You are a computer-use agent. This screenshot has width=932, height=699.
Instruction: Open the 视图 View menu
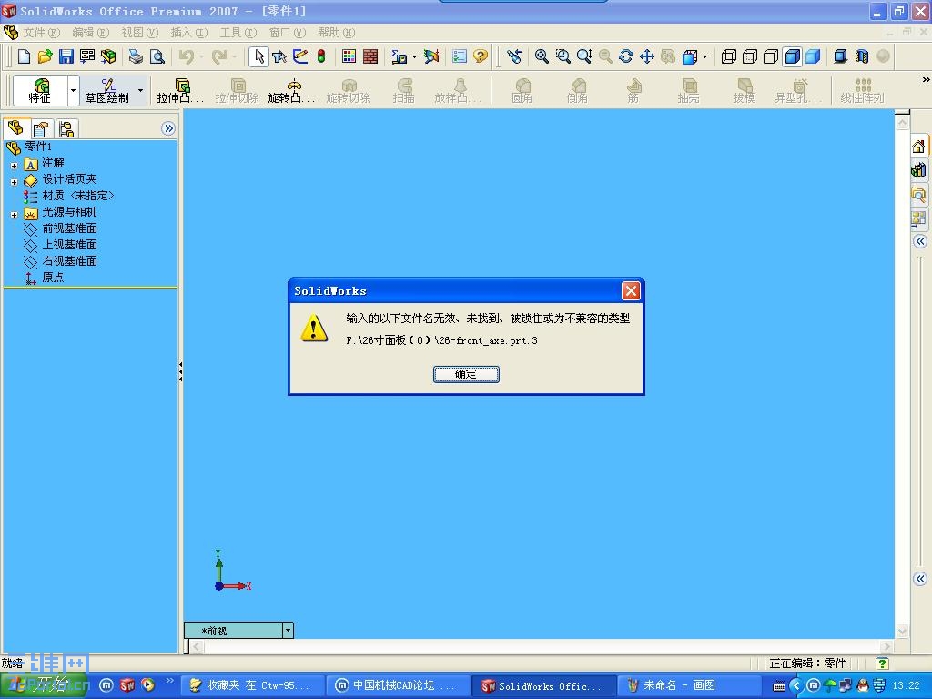tap(139, 33)
